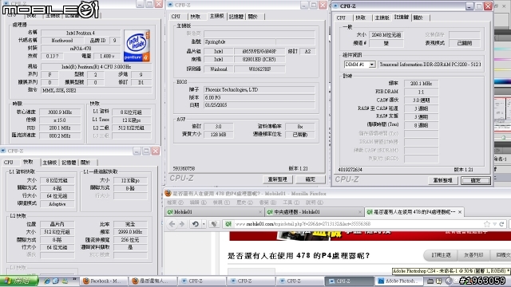Click toolbar icon right of reload dropdown
Viewport: 511px width, 287px height.
coord(214,224)
